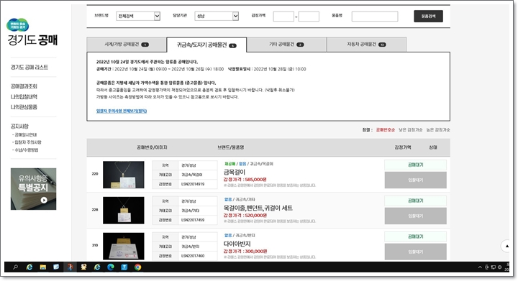Open 경기도 공매 리스트 in sidebar

[x=29, y=68]
